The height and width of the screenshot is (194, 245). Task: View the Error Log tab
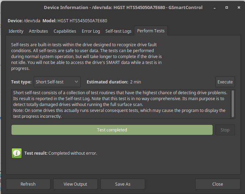[91, 31]
